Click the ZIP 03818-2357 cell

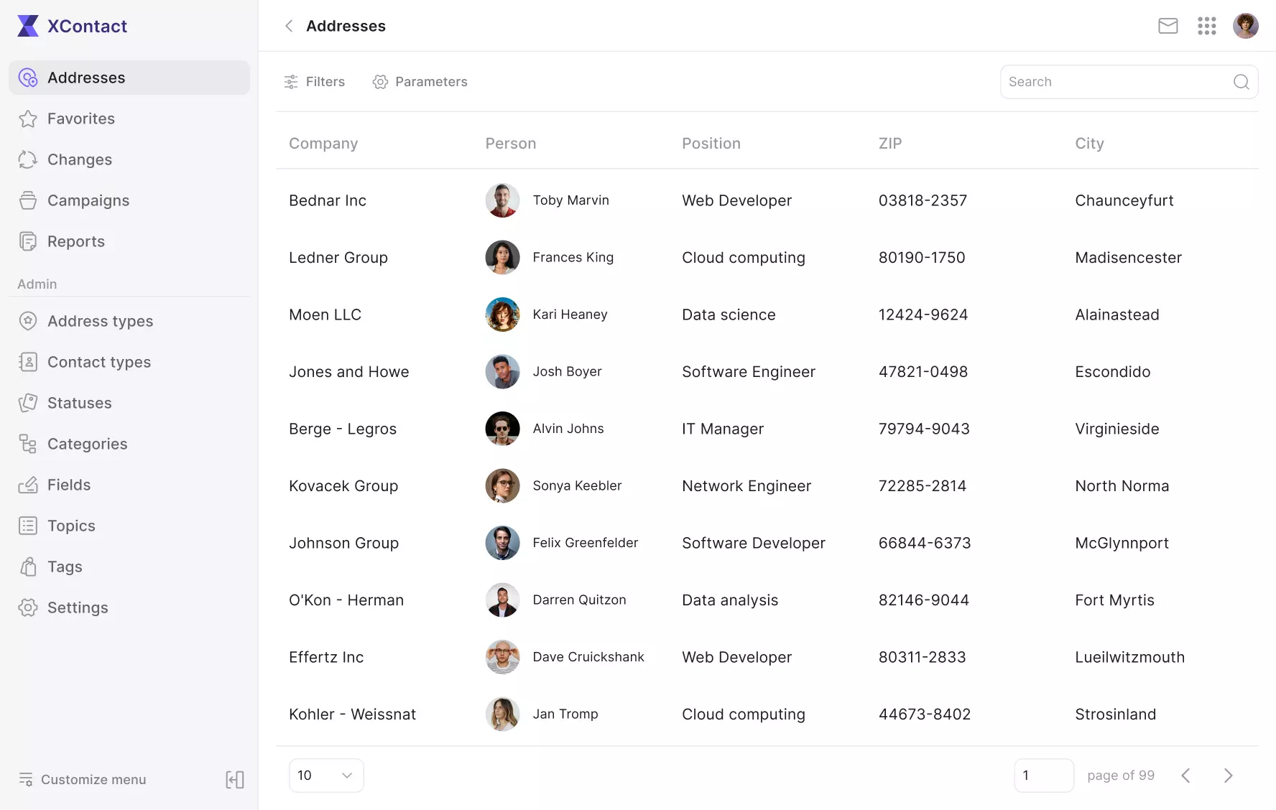tap(923, 200)
